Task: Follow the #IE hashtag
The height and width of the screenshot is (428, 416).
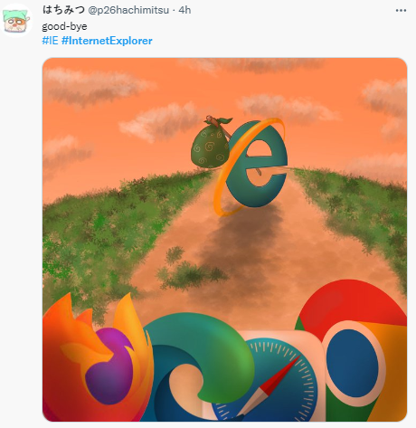Action: [50, 41]
